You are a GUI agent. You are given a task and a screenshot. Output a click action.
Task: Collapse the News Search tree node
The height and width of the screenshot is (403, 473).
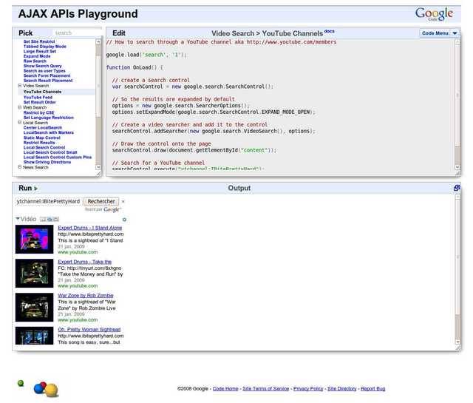20,167
